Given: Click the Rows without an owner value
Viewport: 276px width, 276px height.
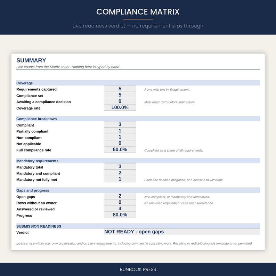Looking at the screenshot, I should click(x=120, y=202).
